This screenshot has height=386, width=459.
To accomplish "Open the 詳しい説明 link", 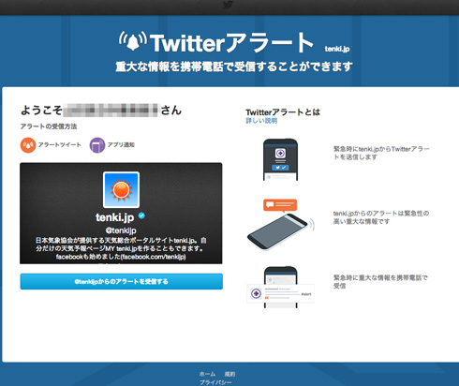I will click(261, 121).
